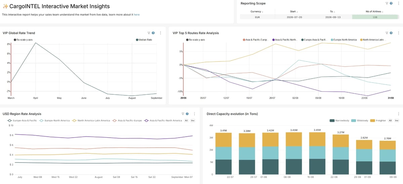Toggle Asia & Pacific-Europ... series in Top 5 Routes

point(255,40)
